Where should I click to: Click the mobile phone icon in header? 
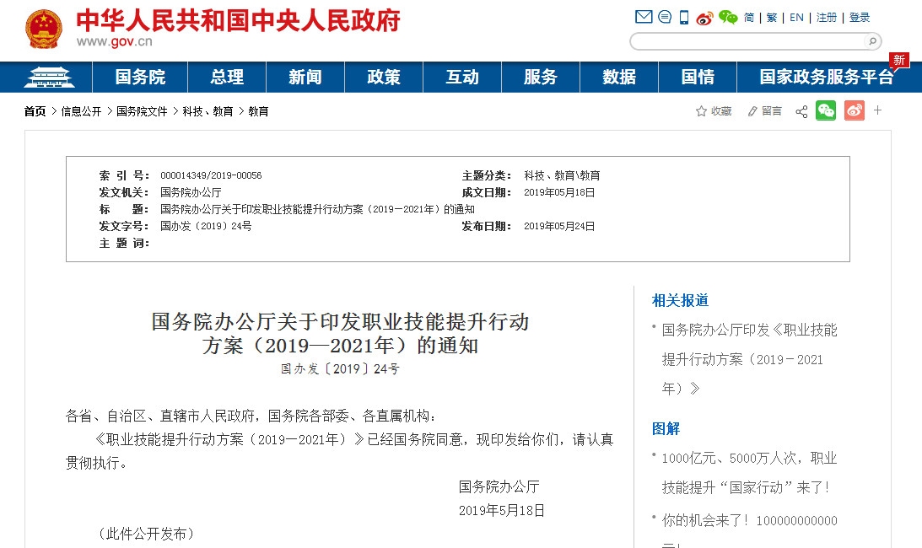pyautogui.click(x=684, y=17)
